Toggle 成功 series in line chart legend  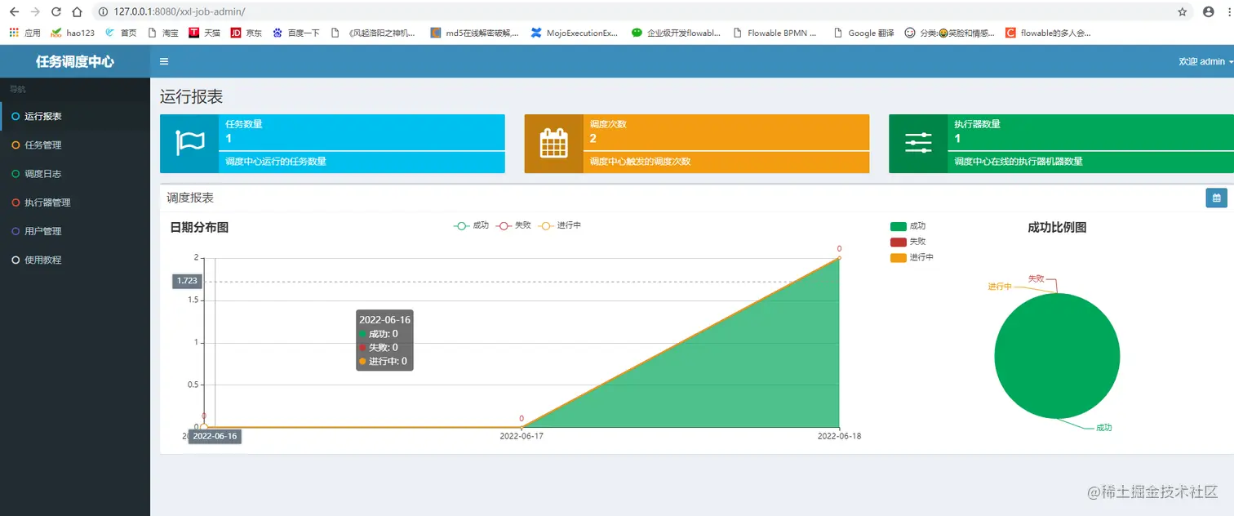471,225
